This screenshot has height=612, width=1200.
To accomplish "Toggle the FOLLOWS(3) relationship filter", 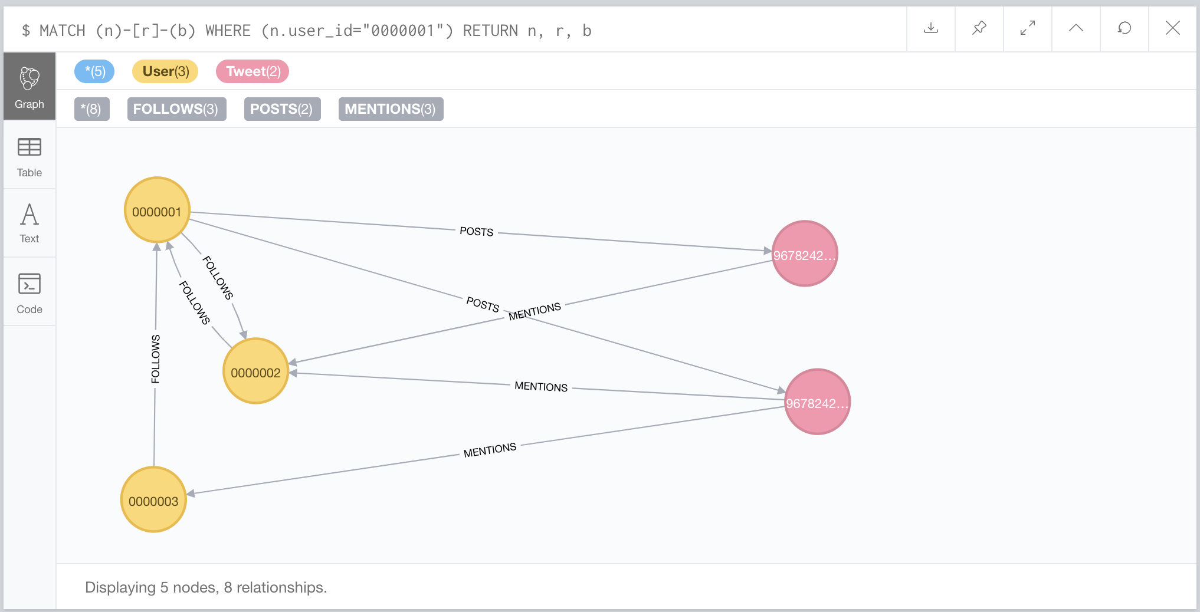I will tap(176, 109).
